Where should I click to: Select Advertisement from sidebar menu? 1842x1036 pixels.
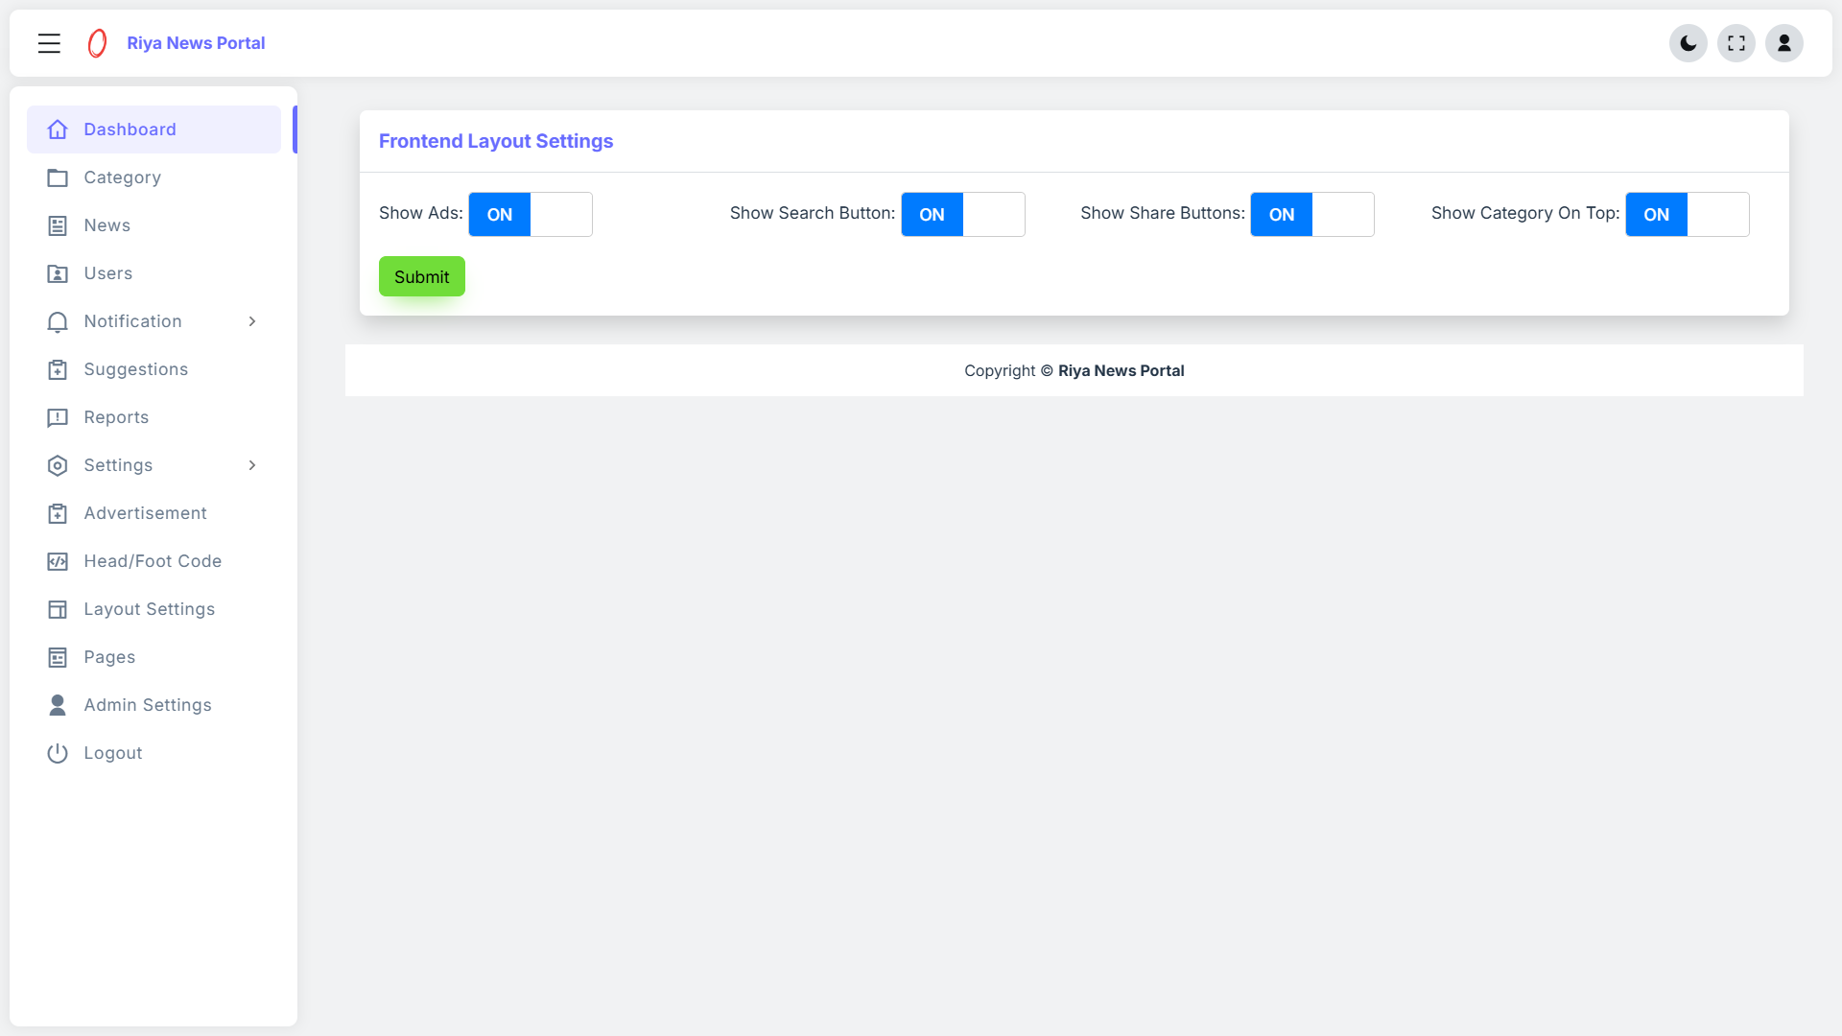(145, 513)
